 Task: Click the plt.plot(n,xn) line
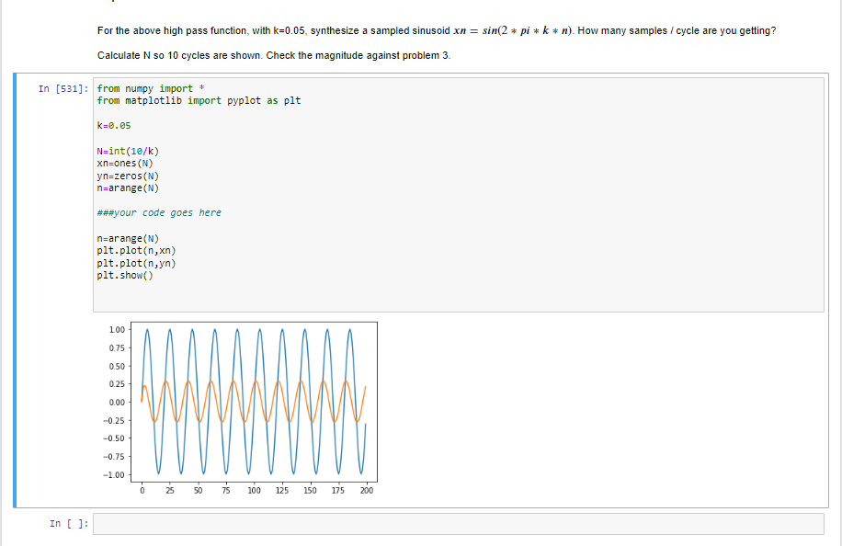click(138, 249)
